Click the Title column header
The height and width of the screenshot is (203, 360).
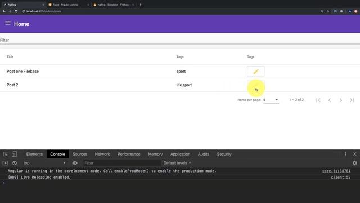[x=10, y=56]
